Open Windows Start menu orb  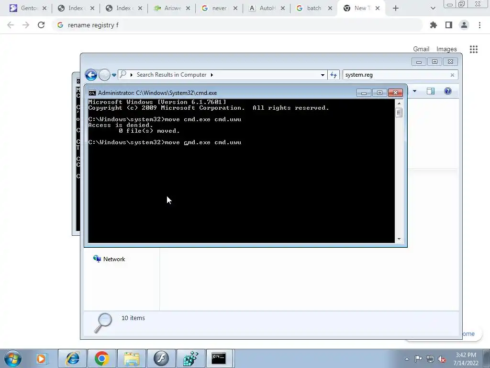pos(13,358)
